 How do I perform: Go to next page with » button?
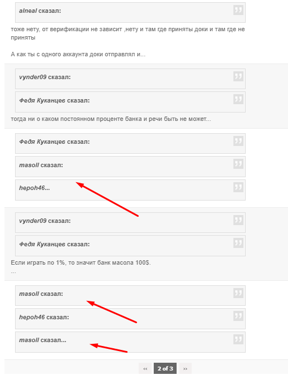click(186, 368)
